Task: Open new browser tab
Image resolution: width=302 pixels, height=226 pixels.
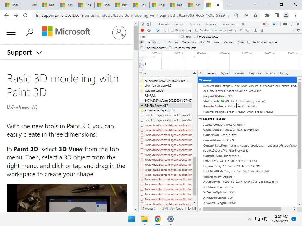Action: (229, 5)
